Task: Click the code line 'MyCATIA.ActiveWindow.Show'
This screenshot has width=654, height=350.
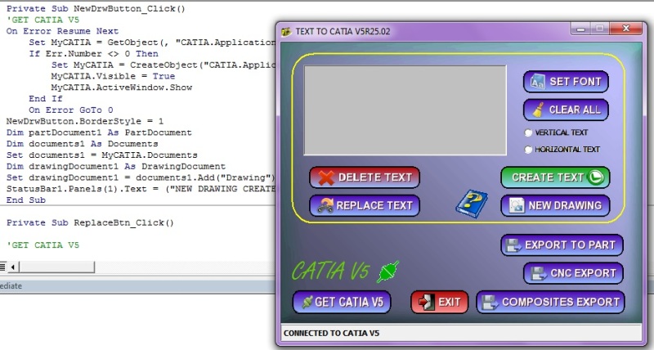Action: (x=121, y=87)
